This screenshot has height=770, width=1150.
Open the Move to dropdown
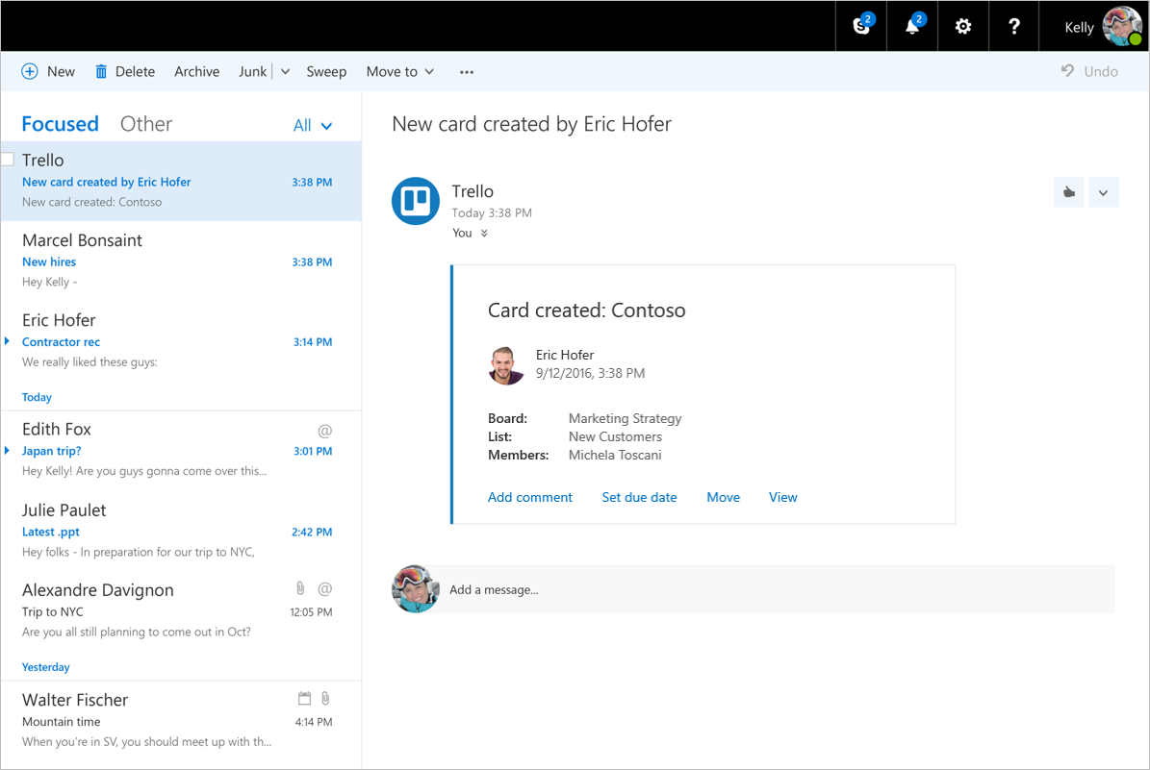coord(400,72)
